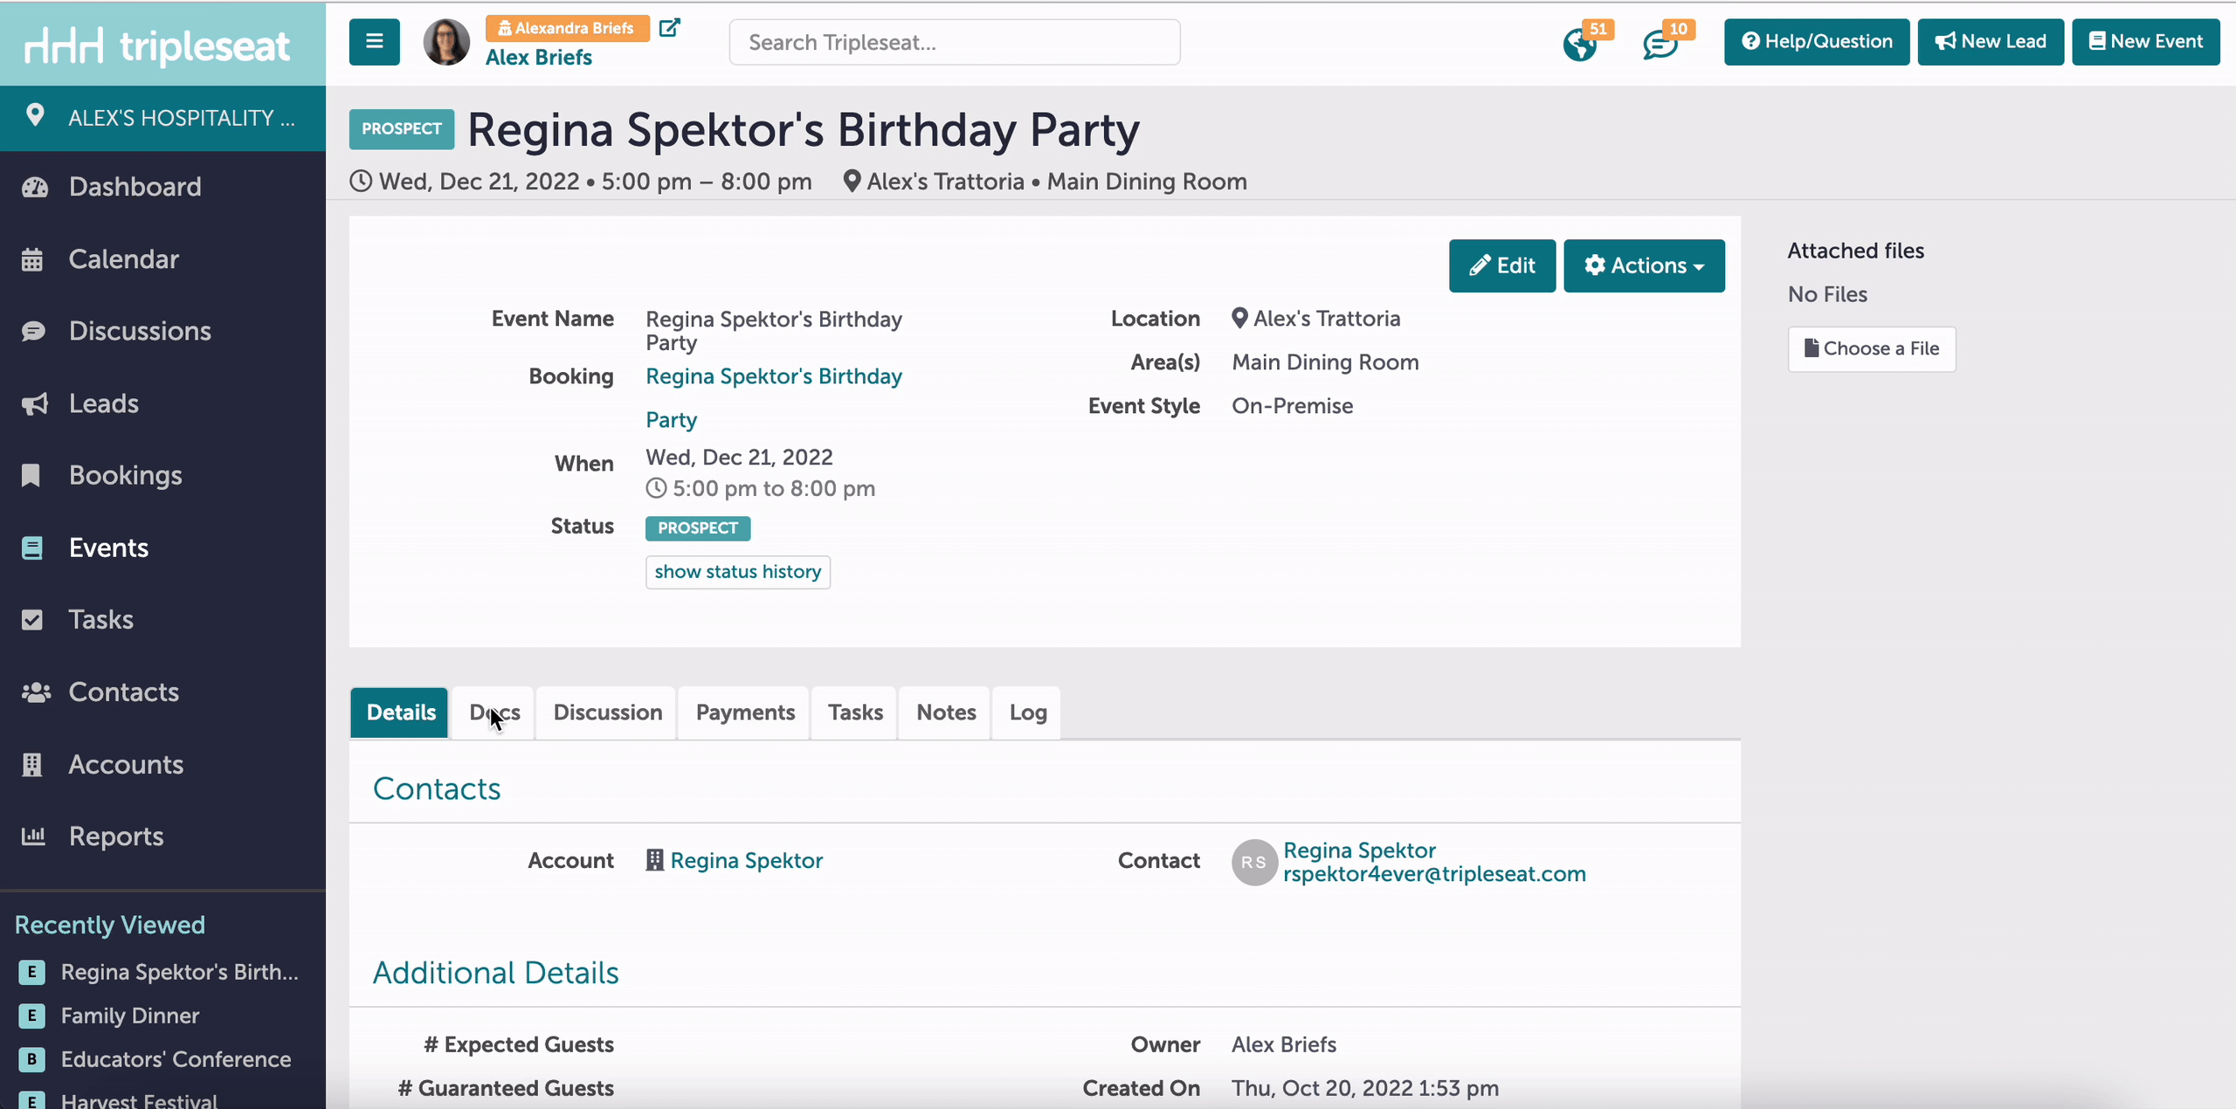Open the Discussion tab
This screenshot has width=2236, height=1109.
608,713
